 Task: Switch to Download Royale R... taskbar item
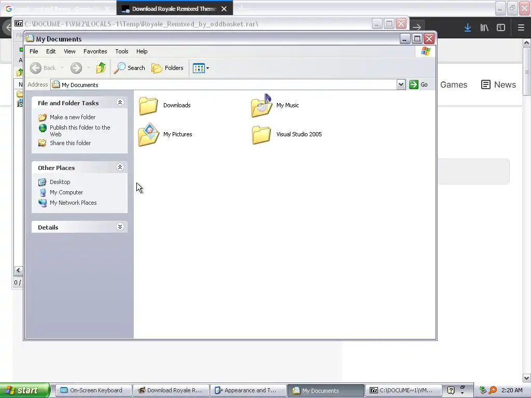coord(171,391)
